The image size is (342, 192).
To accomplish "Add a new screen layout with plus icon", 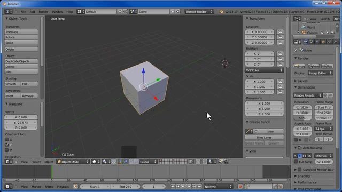I will pos(120,12).
